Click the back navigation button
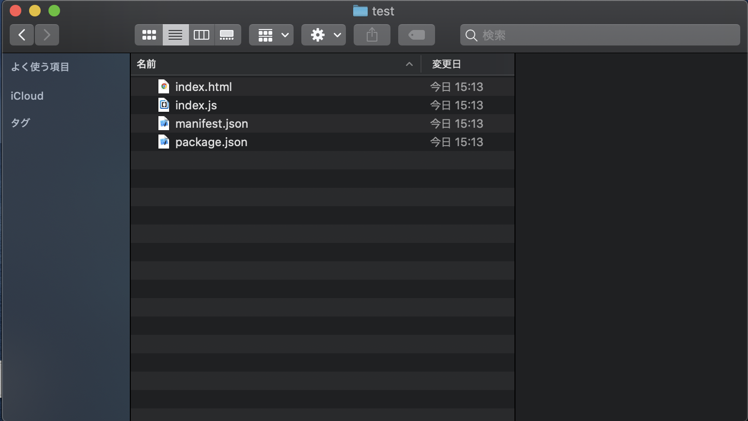Screen dimensions: 748x421 [x=21, y=34]
